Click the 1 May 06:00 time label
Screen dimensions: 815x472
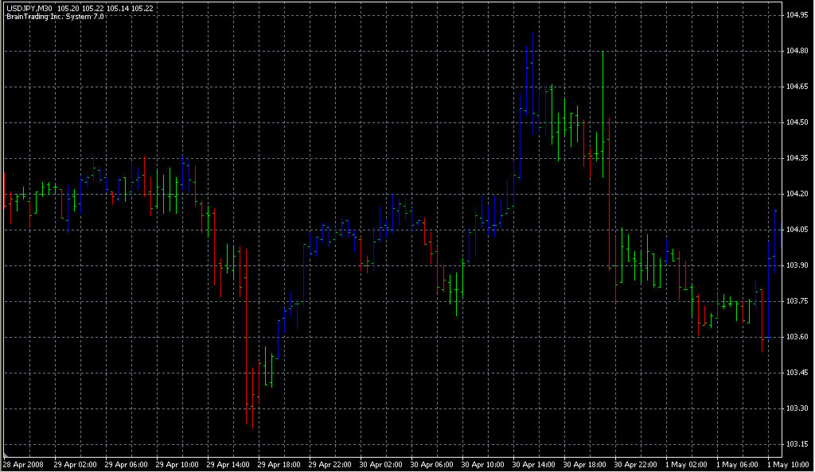point(737,464)
